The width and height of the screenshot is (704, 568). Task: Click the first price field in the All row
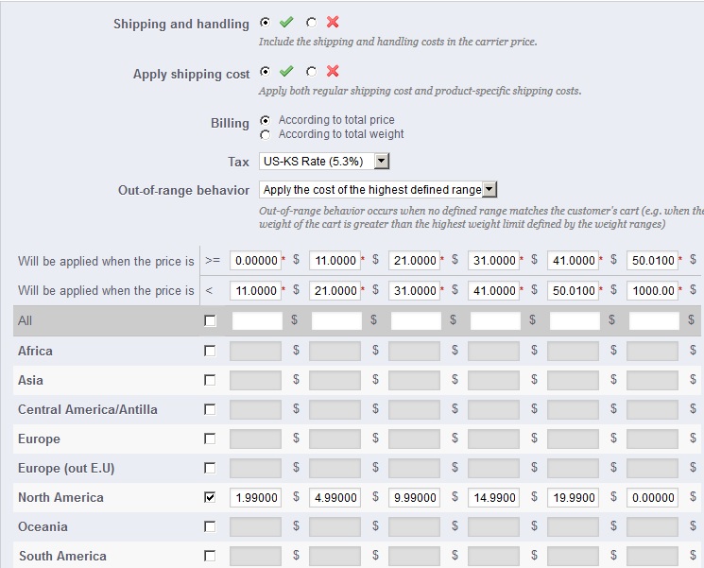click(256, 321)
